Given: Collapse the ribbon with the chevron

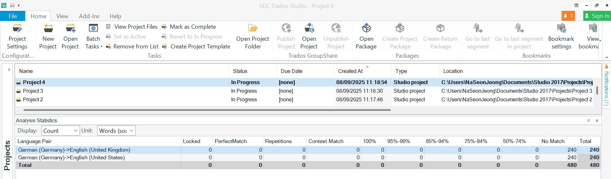Looking at the screenshot, I should pos(607,57).
